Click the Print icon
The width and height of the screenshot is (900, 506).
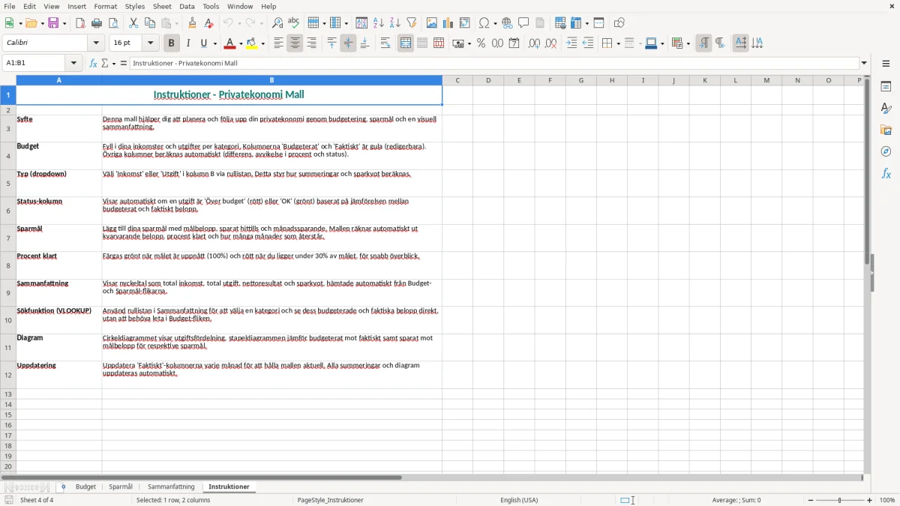(x=97, y=23)
